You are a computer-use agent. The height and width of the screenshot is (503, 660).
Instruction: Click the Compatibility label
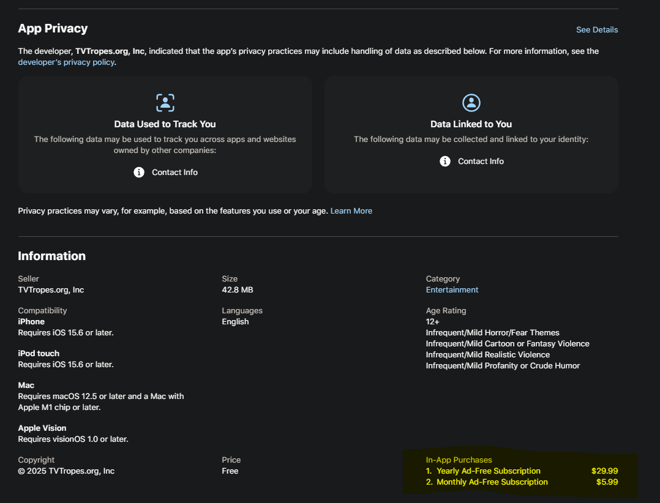tap(42, 311)
